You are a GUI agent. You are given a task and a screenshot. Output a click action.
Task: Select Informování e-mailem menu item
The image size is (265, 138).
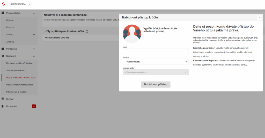(16, 92)
